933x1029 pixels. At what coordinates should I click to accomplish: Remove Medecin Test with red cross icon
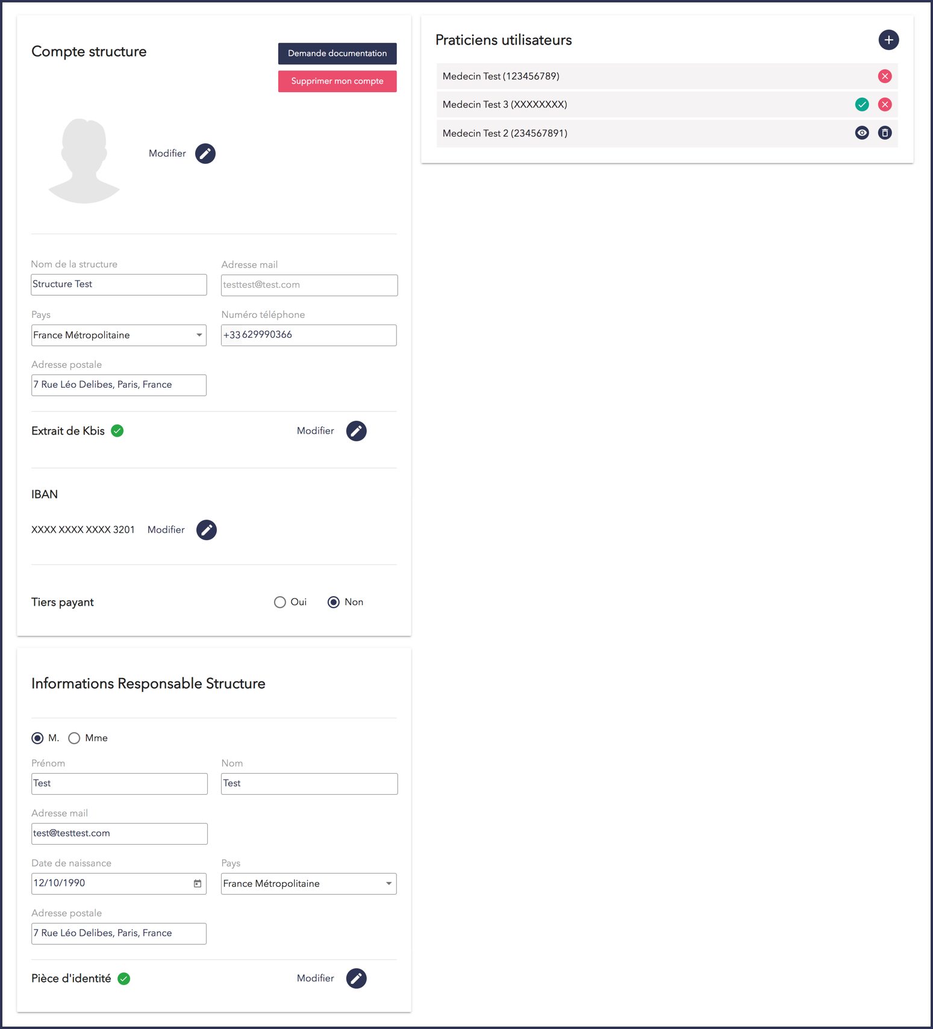884,76
